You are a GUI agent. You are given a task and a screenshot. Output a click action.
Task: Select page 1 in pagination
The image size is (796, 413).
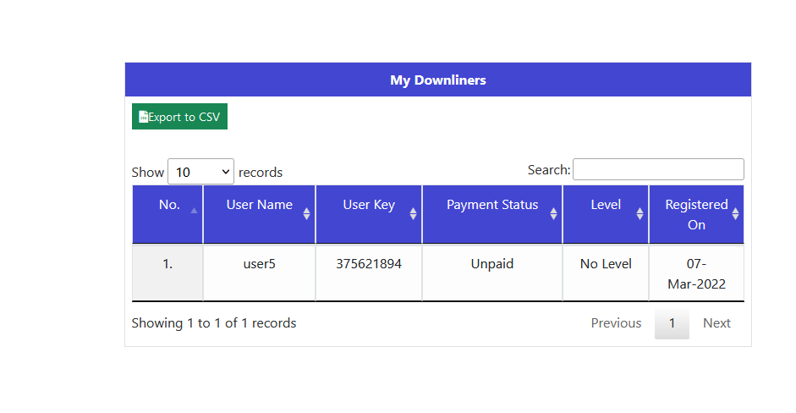pos(672,323)
